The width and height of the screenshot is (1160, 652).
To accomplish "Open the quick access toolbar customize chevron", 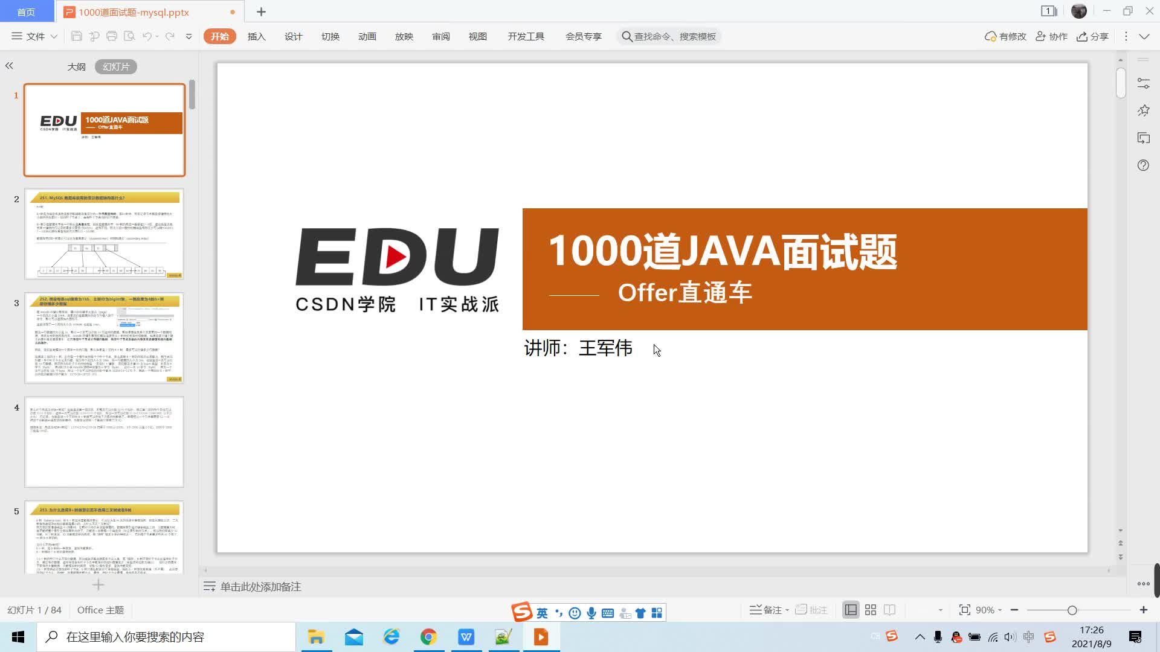I will pos(188,36).
